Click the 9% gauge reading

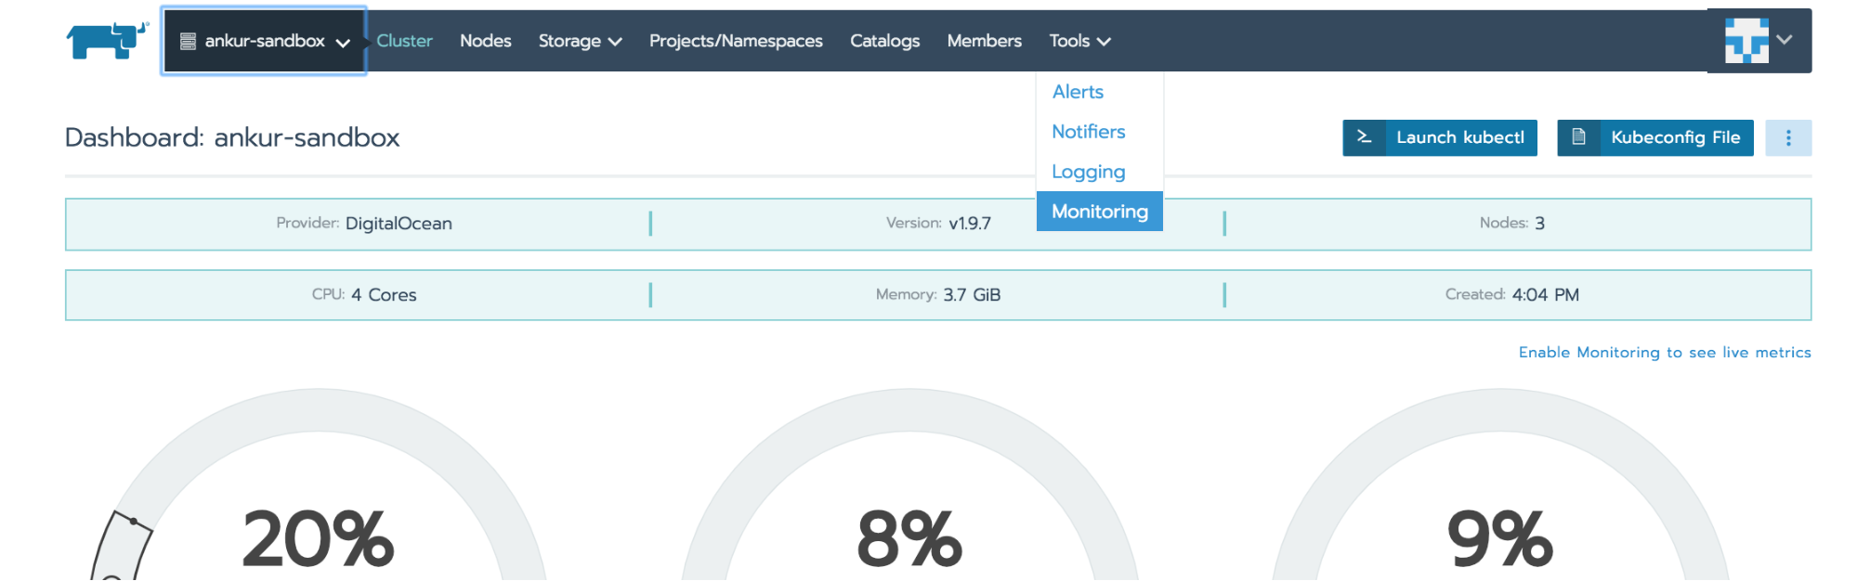(x=1500, y=538)
